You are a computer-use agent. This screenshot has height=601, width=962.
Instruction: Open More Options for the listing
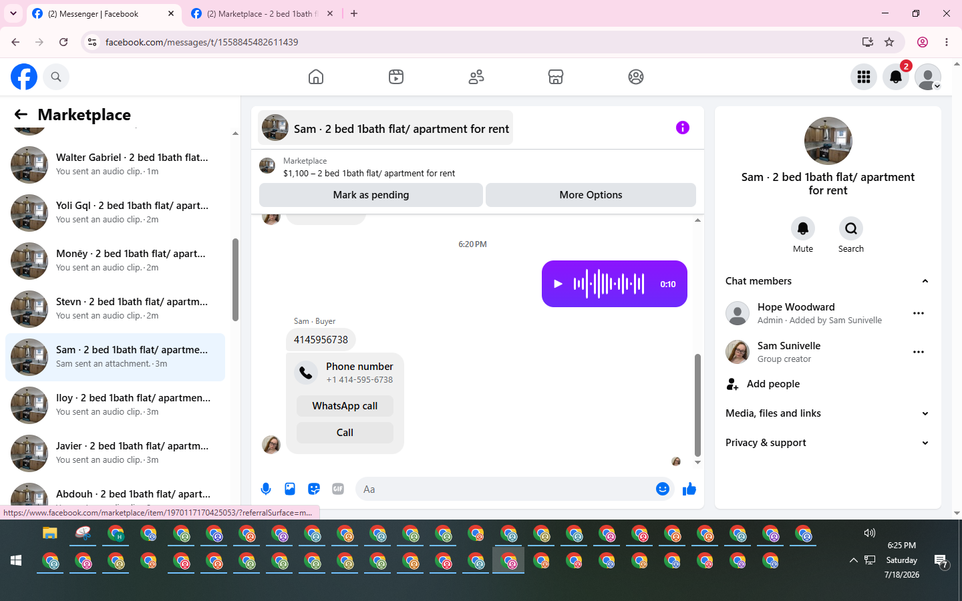point(591,195)
